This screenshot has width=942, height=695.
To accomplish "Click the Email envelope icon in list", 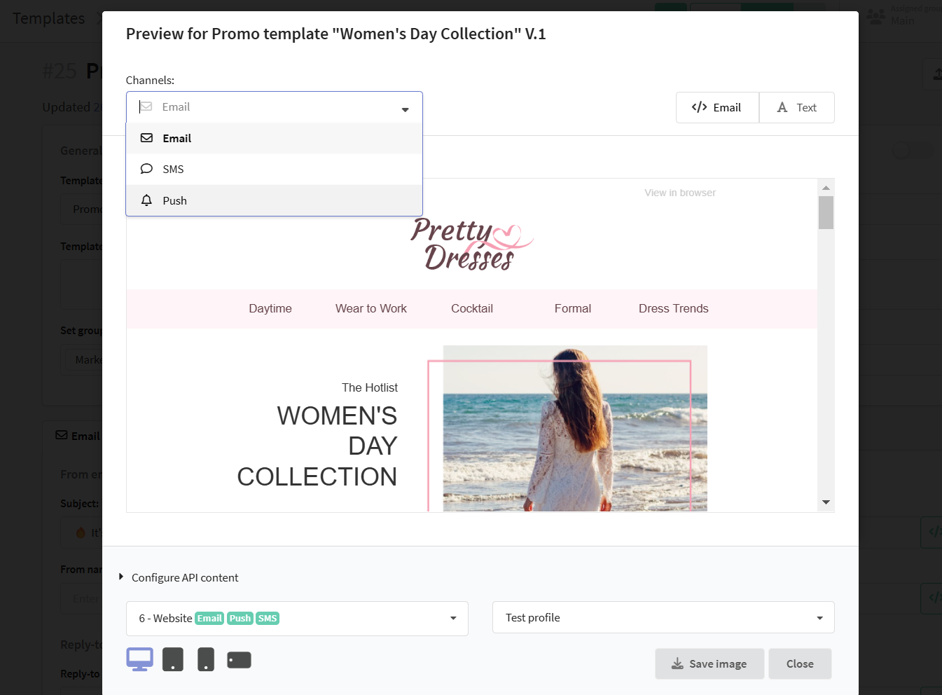I will (146, 138).
